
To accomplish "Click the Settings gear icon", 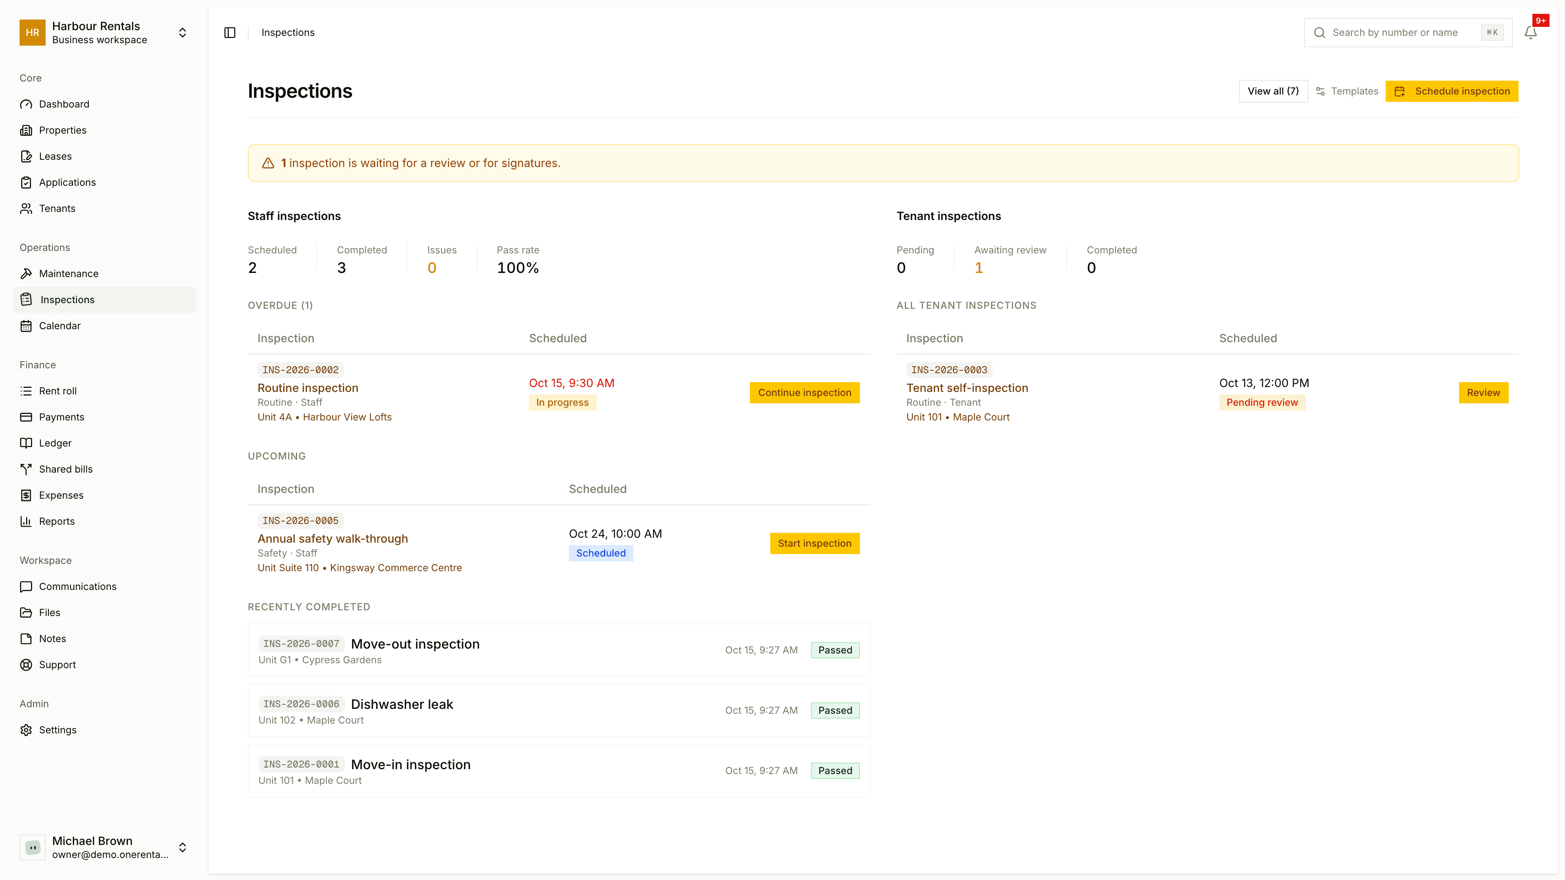I will click(x=26, y=730).
